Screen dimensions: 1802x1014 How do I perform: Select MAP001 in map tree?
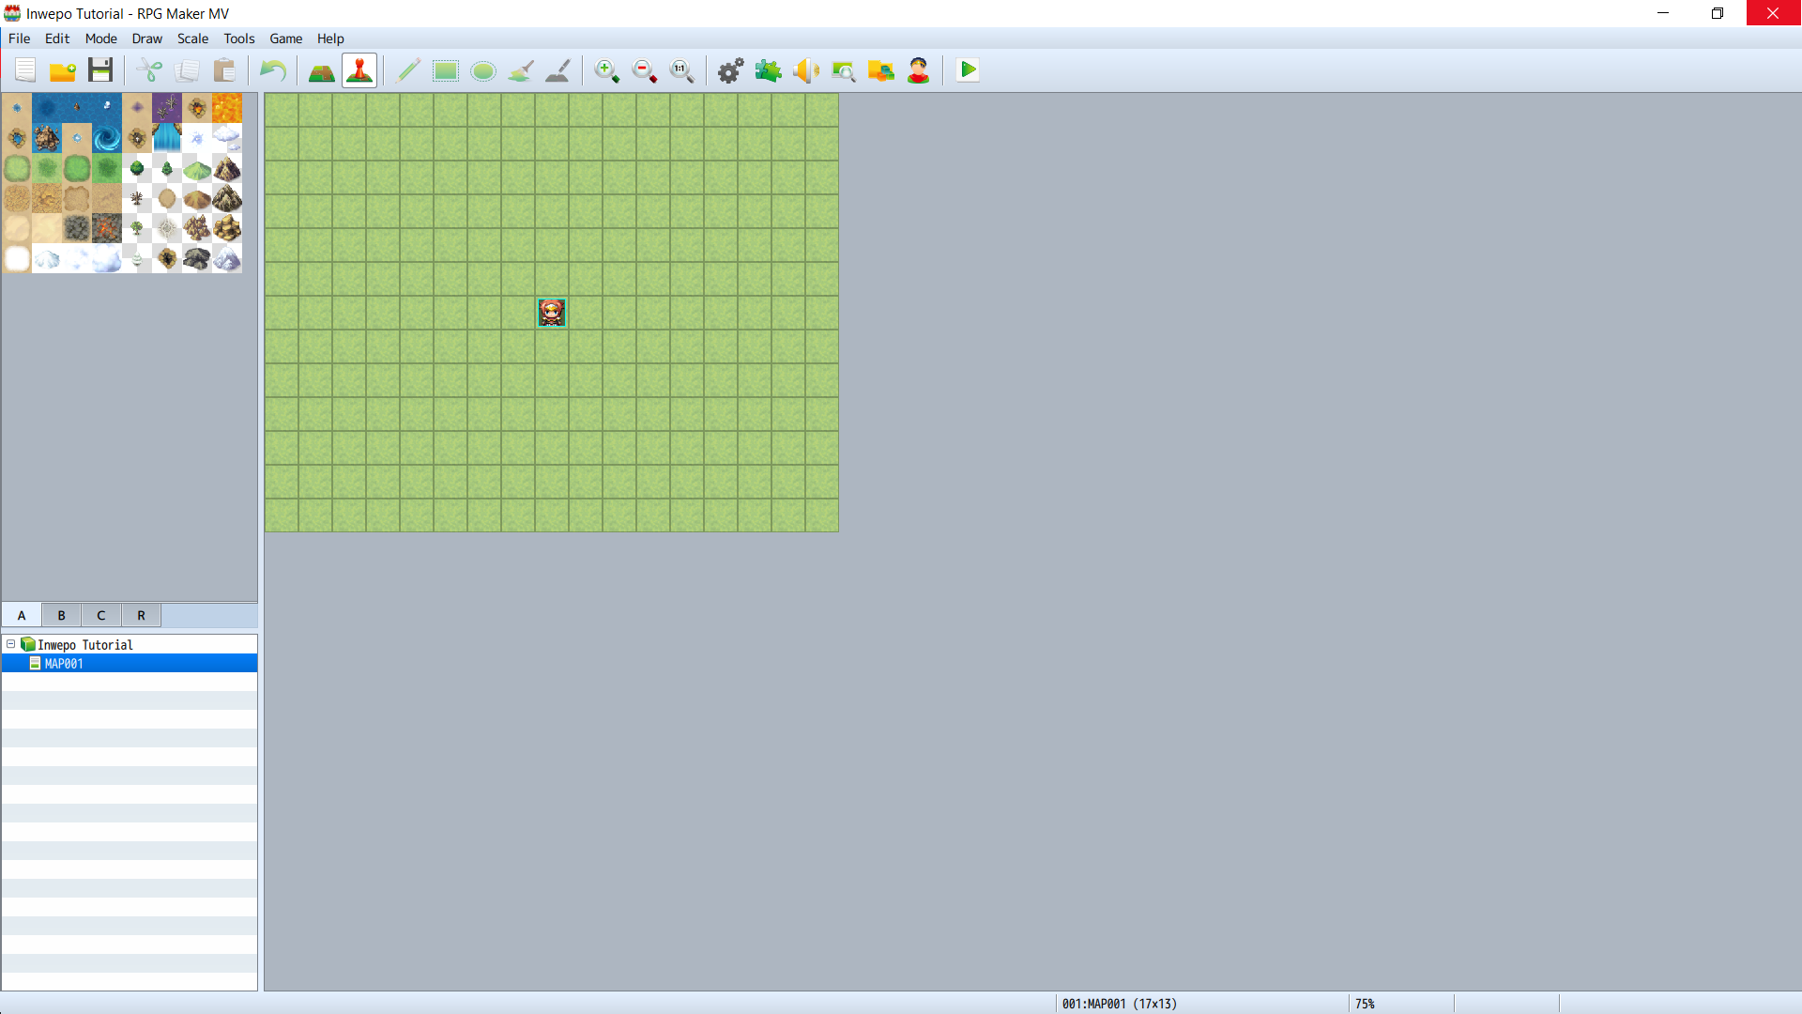click(x=64, y=664)
